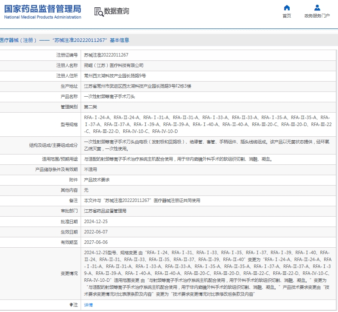Click the 不适用 storage condition value
The height and width of the screenshot is (312, 338).
tap(91, 170)
